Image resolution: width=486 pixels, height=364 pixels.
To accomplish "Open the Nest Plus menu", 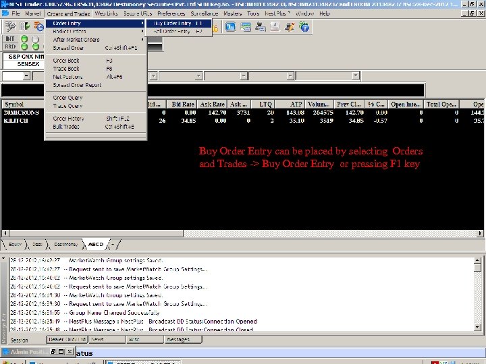I will [277, 13].
